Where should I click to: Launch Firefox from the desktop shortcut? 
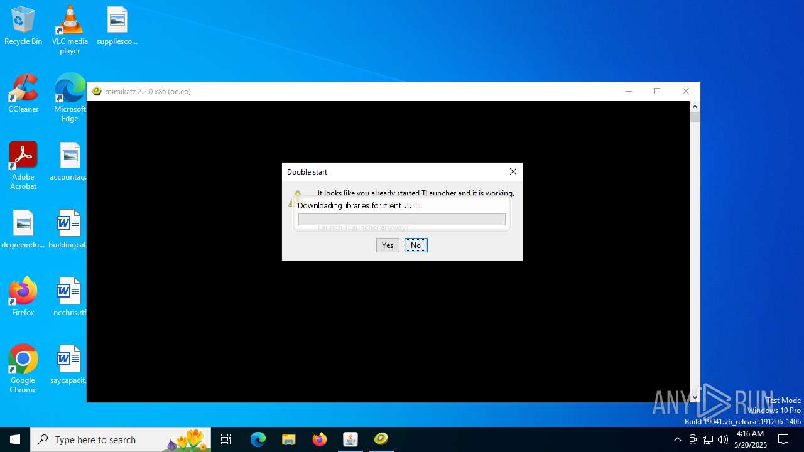point(23,298)
